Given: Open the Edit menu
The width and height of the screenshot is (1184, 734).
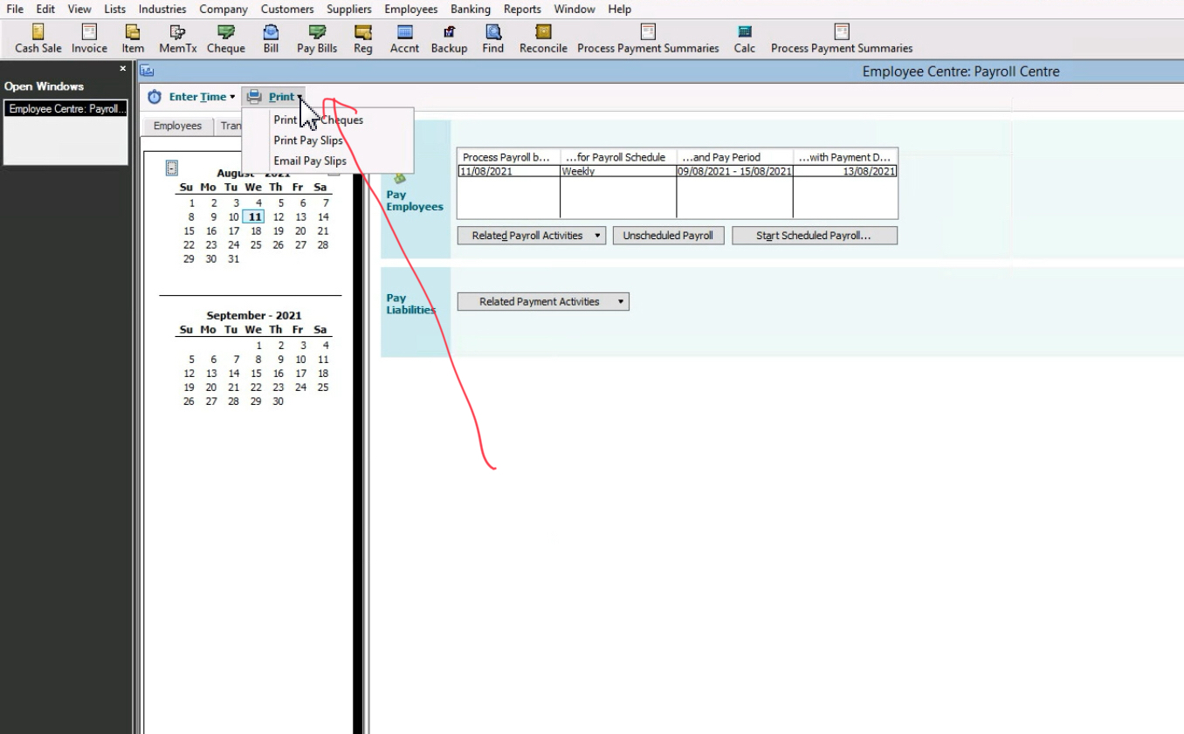Looking at the screenshot, I should [45, 9].
